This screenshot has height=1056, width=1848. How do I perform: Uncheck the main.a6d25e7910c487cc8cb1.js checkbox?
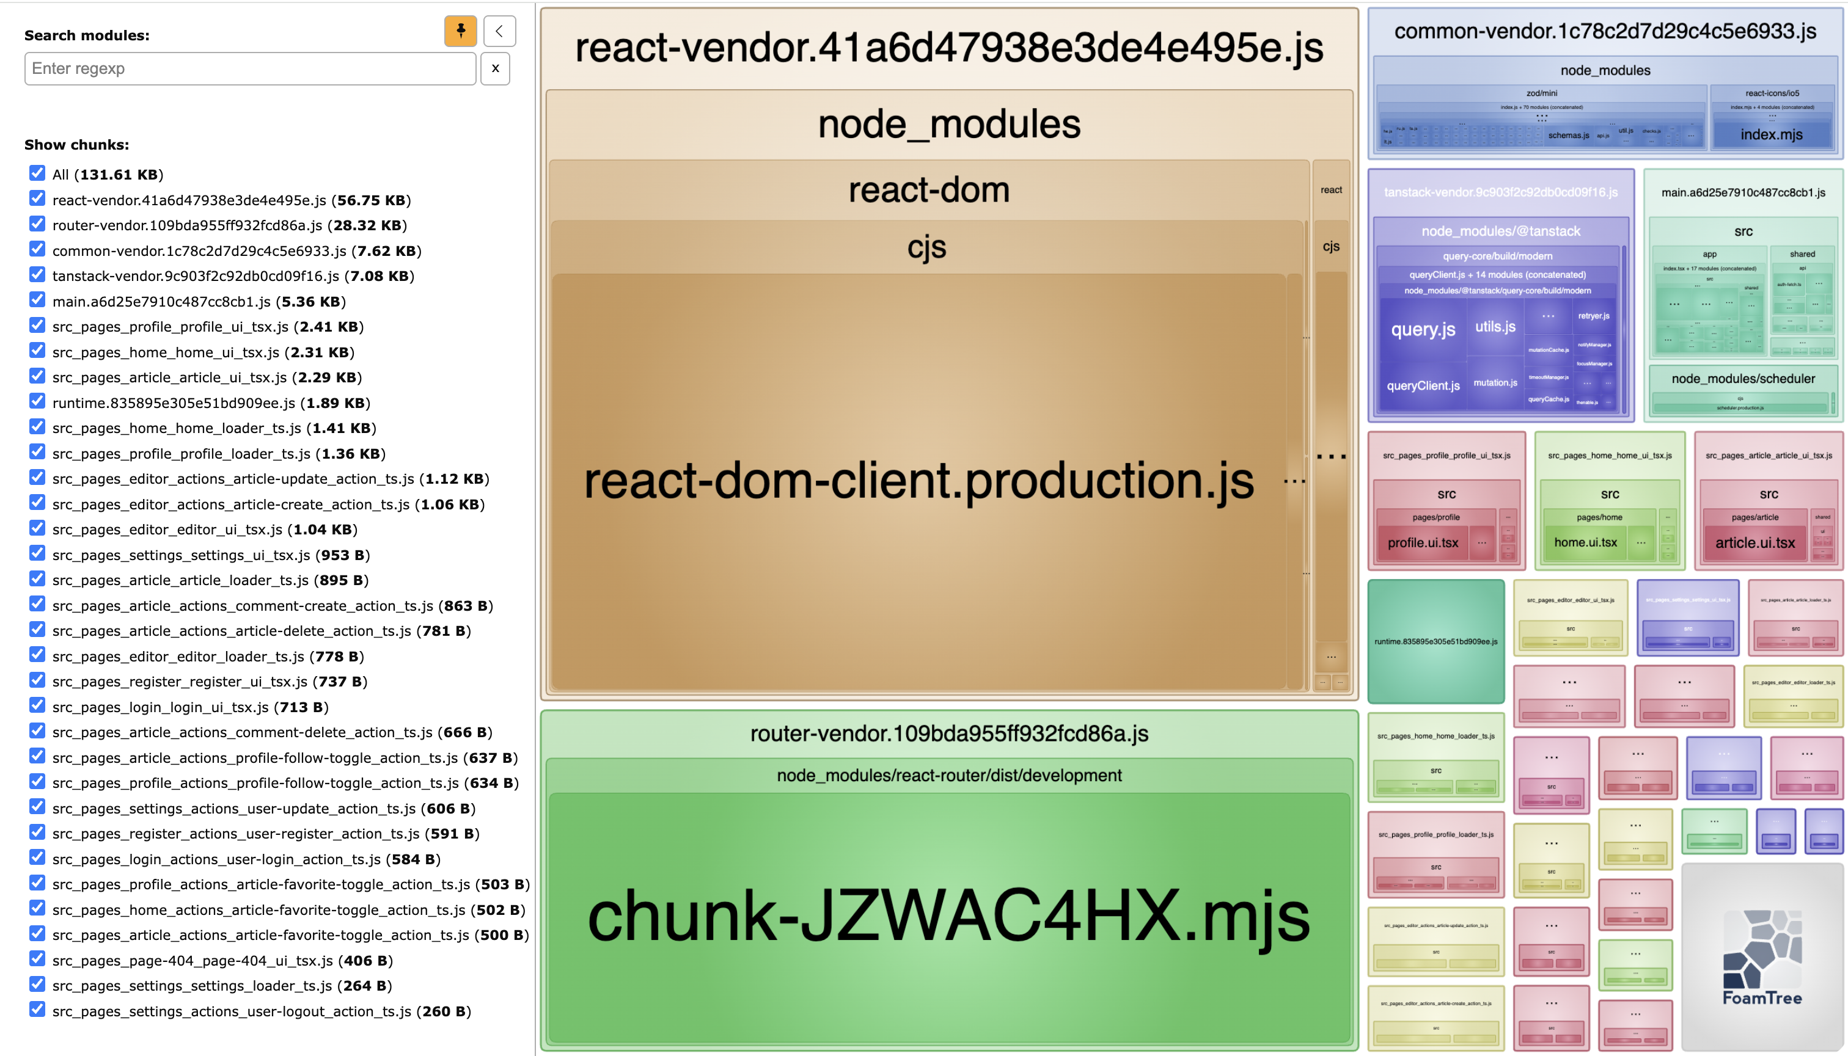[37, 300]
